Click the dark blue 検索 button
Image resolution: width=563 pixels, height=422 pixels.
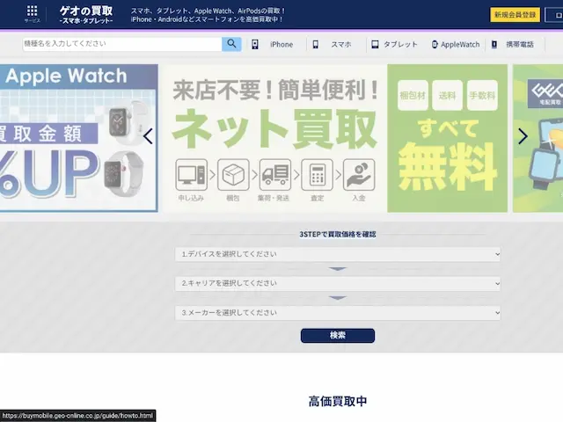(338, 335)
